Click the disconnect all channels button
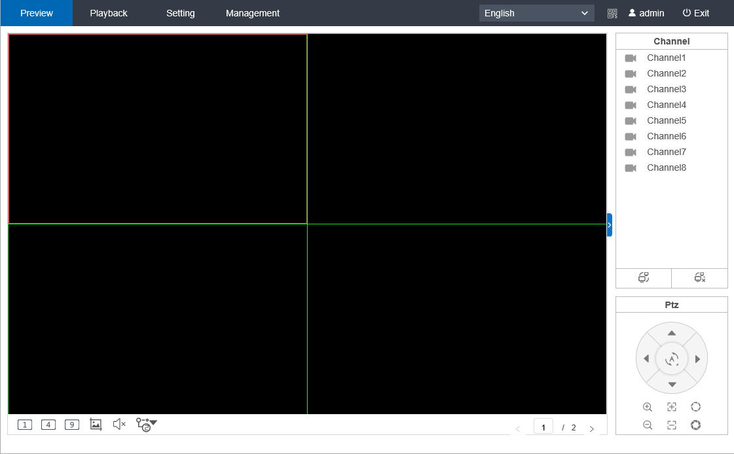This screenshot has height=454, width=734. (699, 277)
